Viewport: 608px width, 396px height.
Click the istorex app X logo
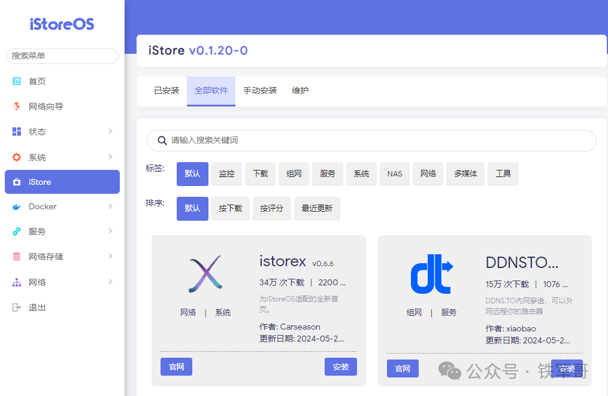tap(205, 274)
